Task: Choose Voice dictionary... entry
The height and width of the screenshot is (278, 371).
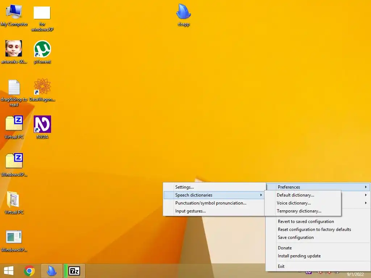Action: pos(303,203)
